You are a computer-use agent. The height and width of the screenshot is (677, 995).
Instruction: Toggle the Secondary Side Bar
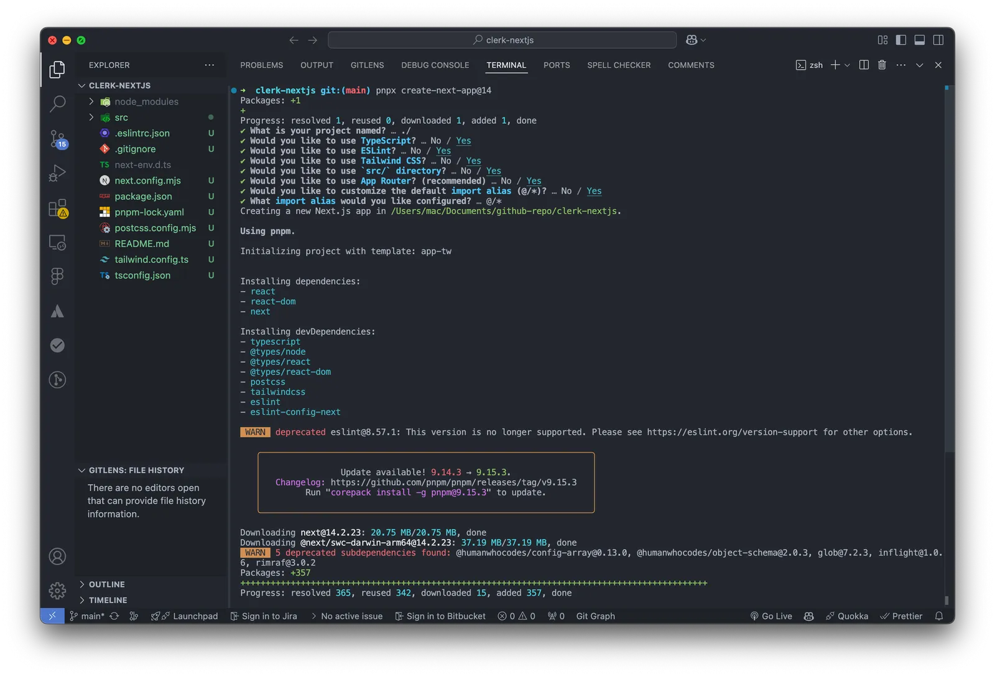tap(938, 40)
